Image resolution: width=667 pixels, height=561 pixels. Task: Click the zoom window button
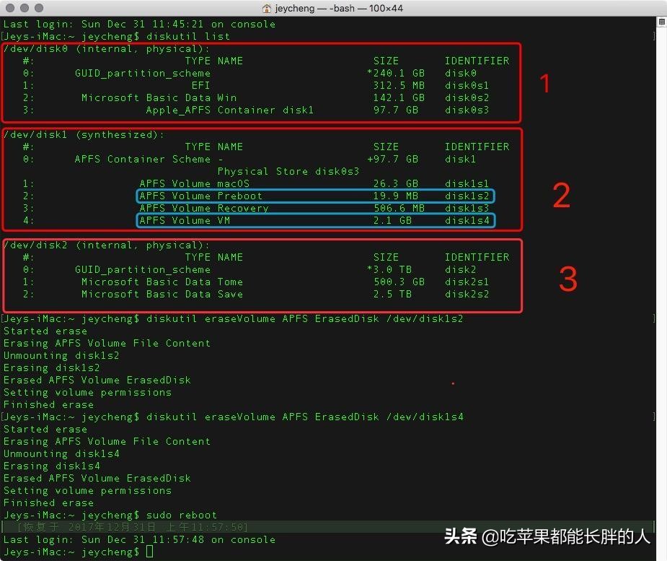pyautogui.click(x=39, y=8)
